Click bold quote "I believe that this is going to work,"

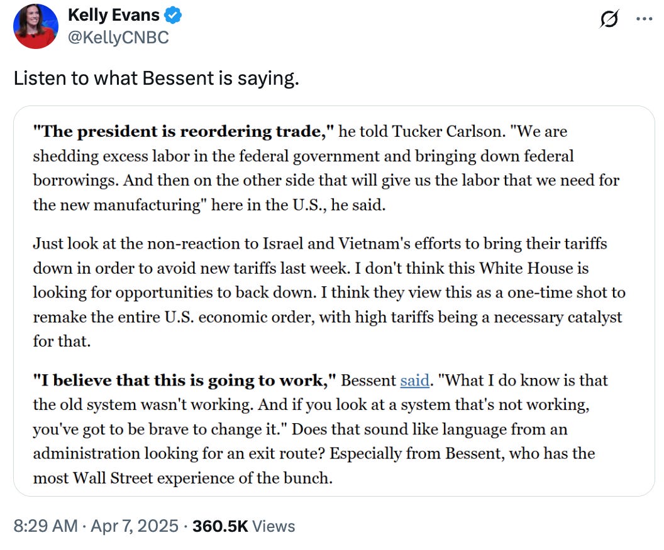pos(186,380)
